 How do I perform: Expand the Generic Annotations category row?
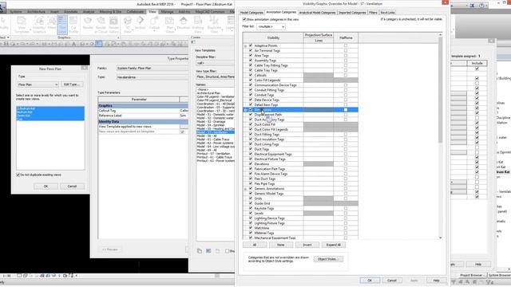click(x=245, y=189)
